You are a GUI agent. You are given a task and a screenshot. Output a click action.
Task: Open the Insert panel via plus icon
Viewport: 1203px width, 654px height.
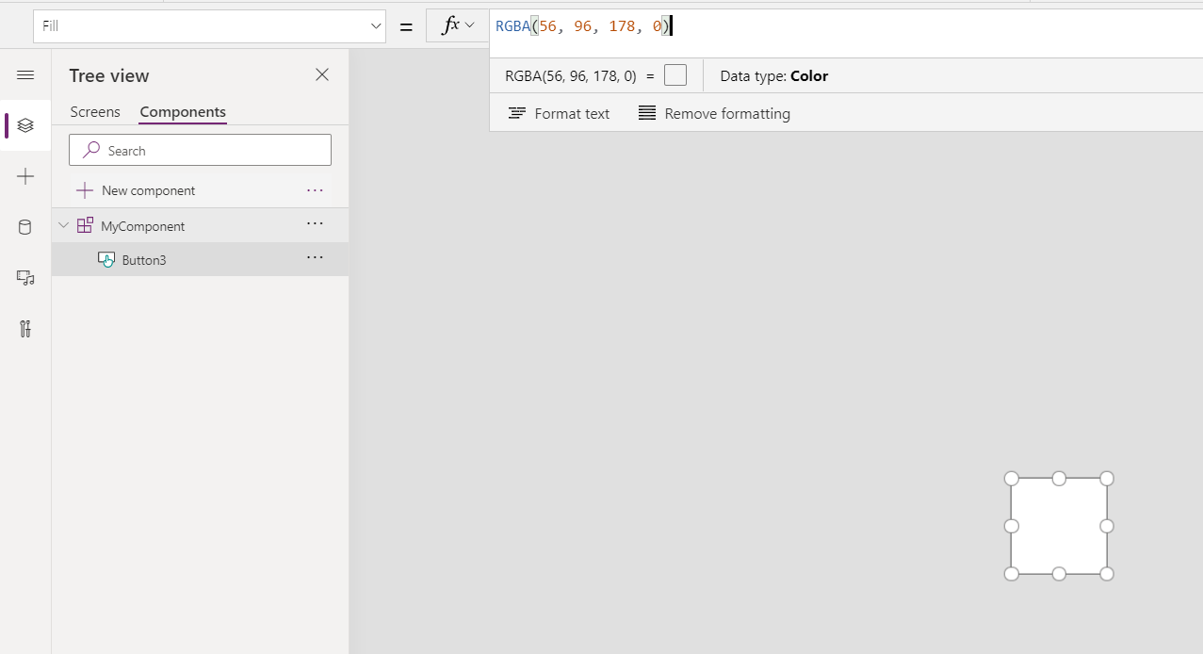[x=24, y=176]
